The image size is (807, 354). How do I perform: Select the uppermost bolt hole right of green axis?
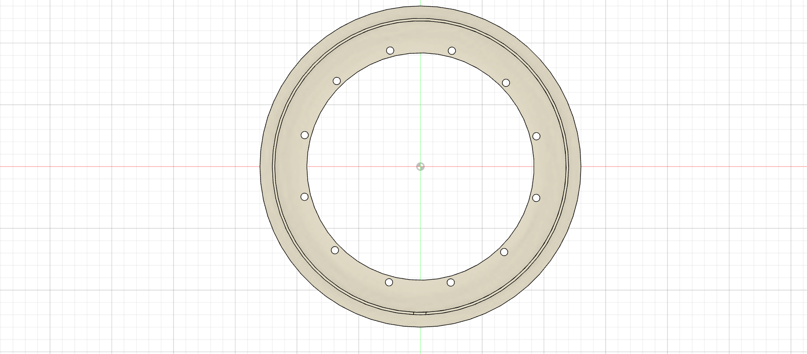[452, 51]
